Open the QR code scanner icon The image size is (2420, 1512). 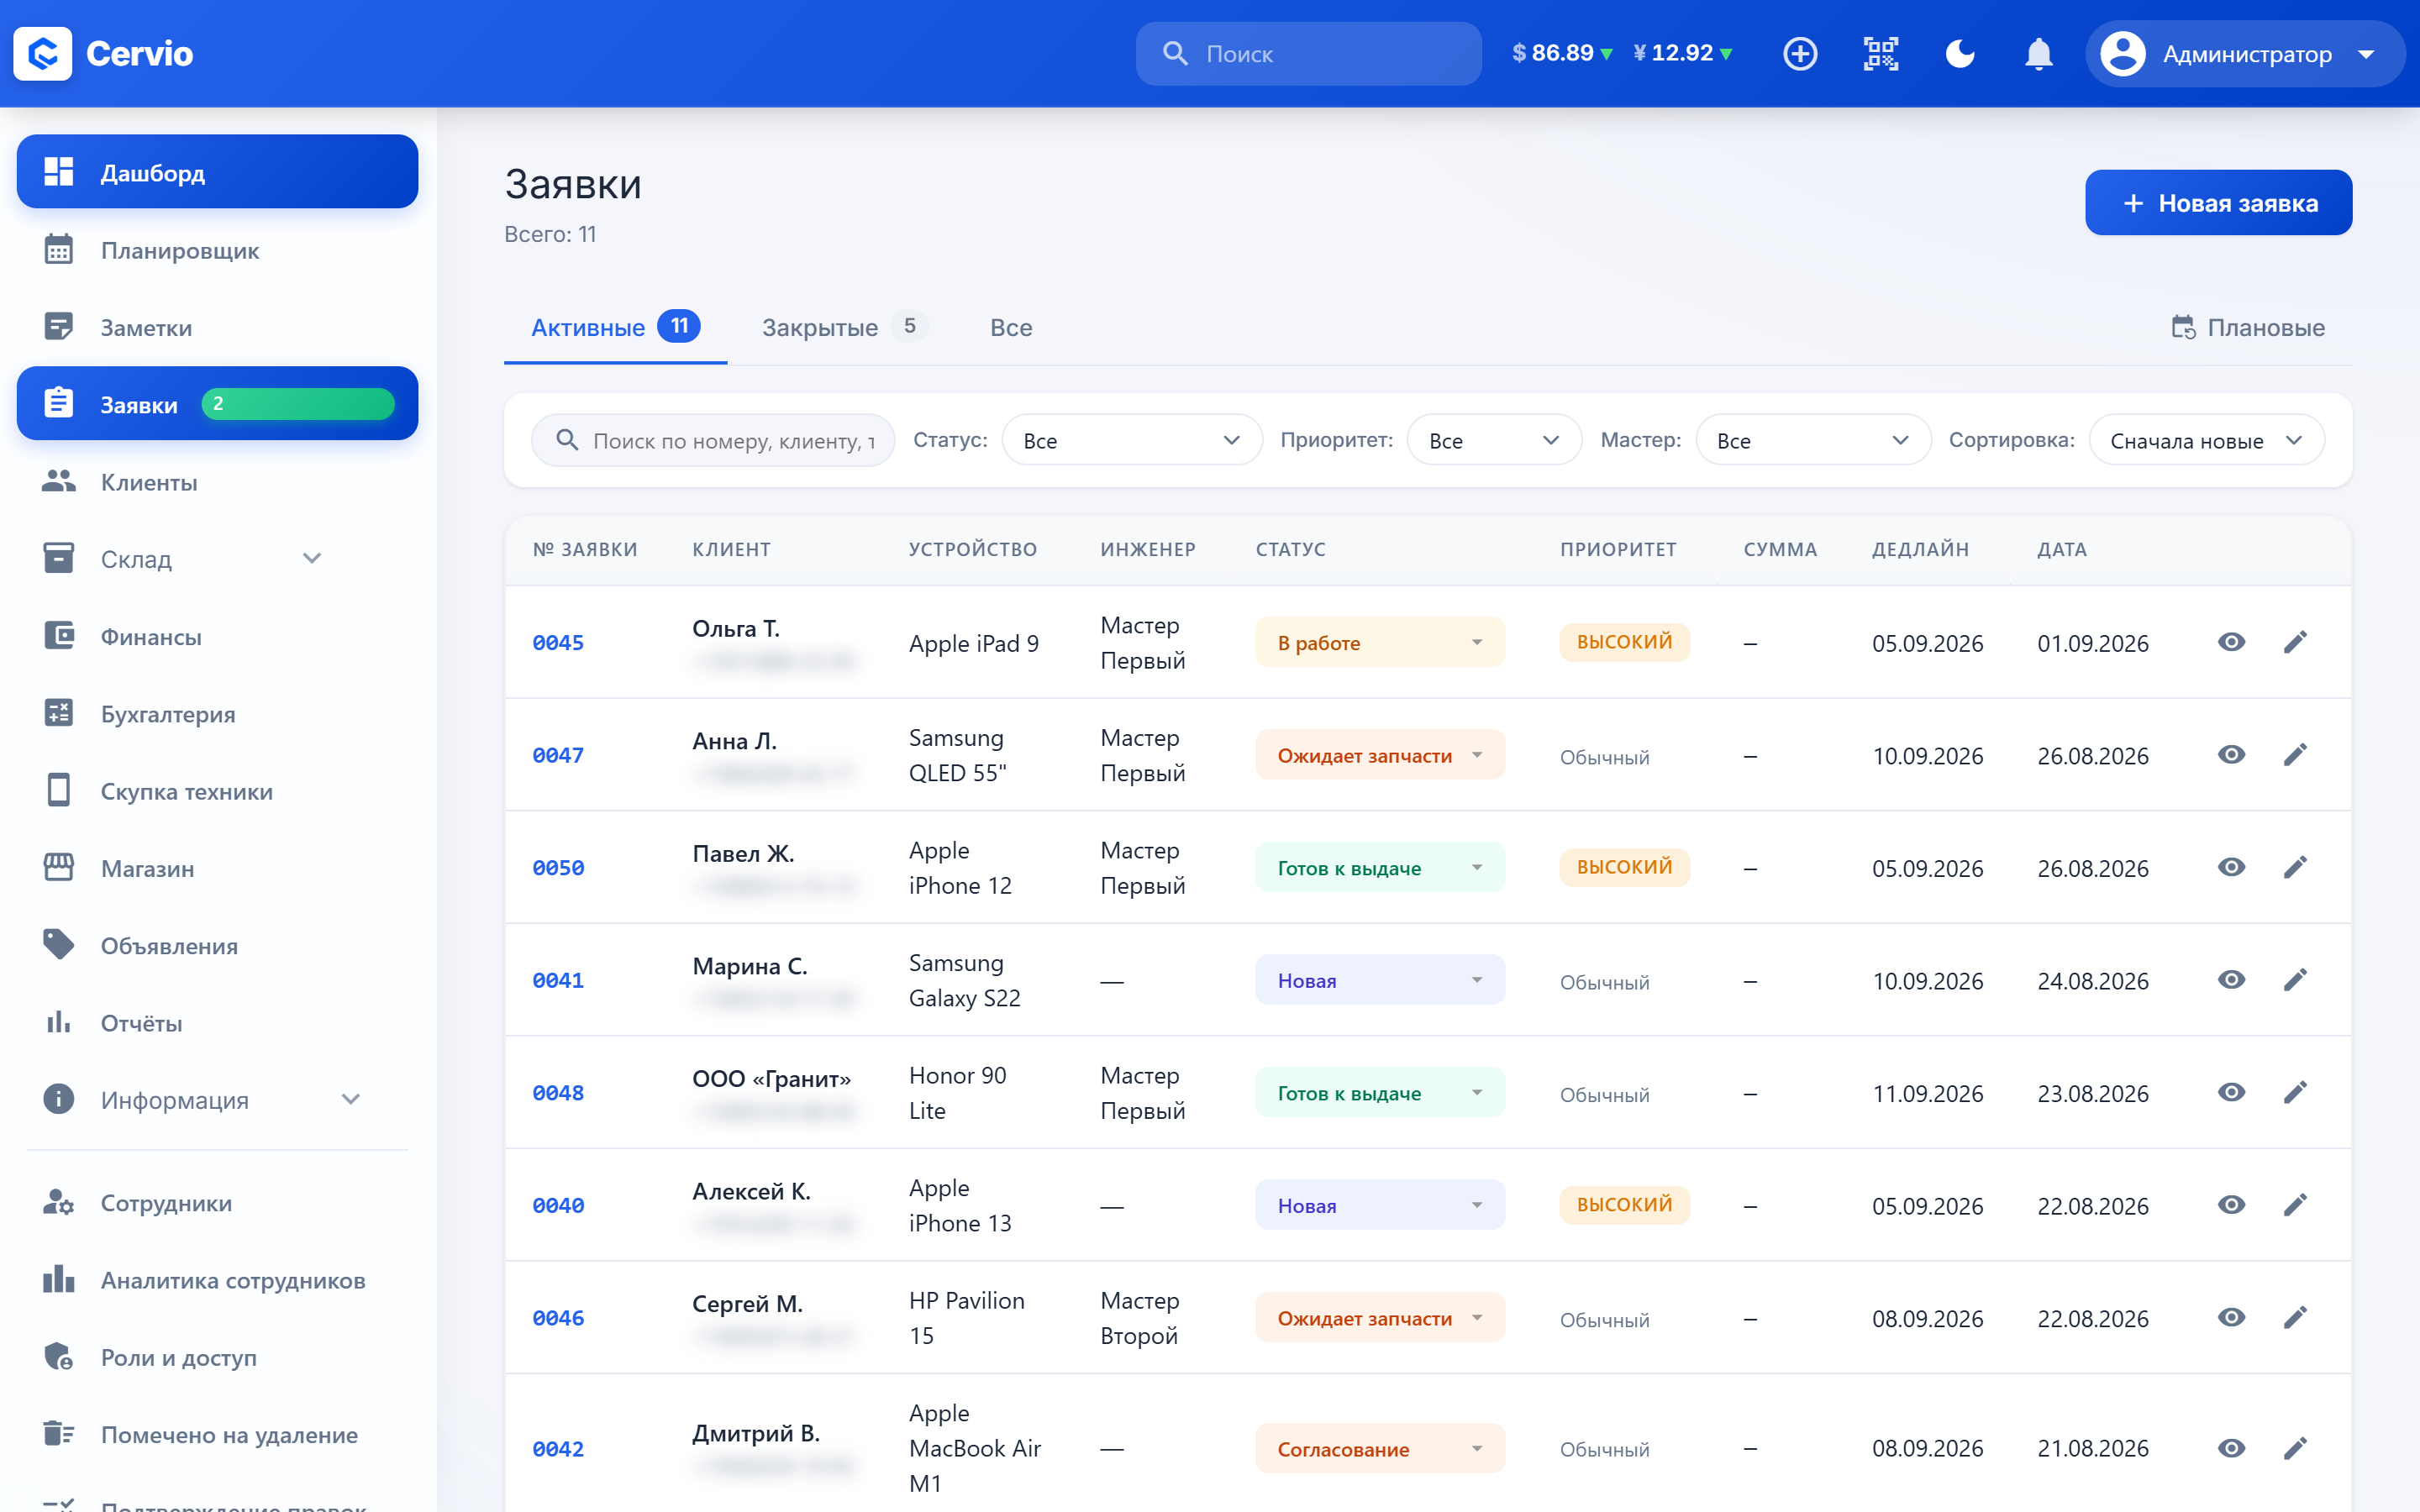(1880, 54)
